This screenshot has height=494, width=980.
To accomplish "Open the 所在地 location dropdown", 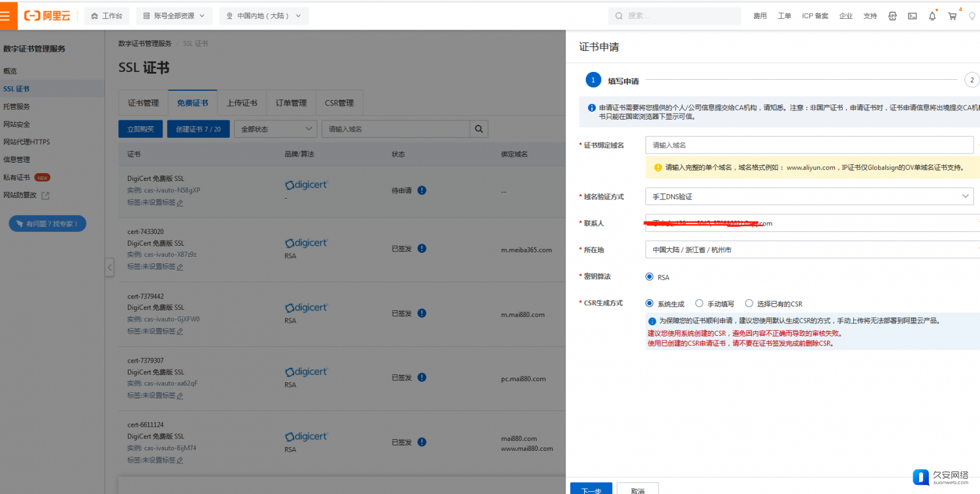I will [809, 250].
